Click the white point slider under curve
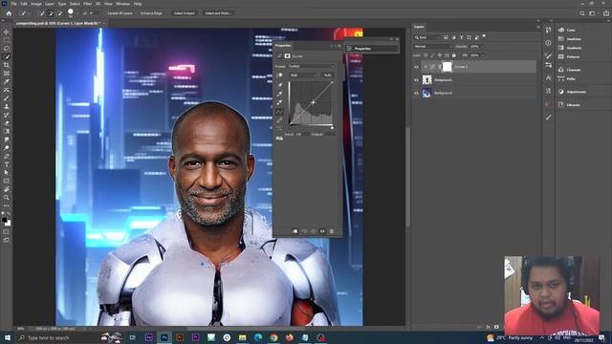Viewport: 612px width, 344px height. (332, 127)
